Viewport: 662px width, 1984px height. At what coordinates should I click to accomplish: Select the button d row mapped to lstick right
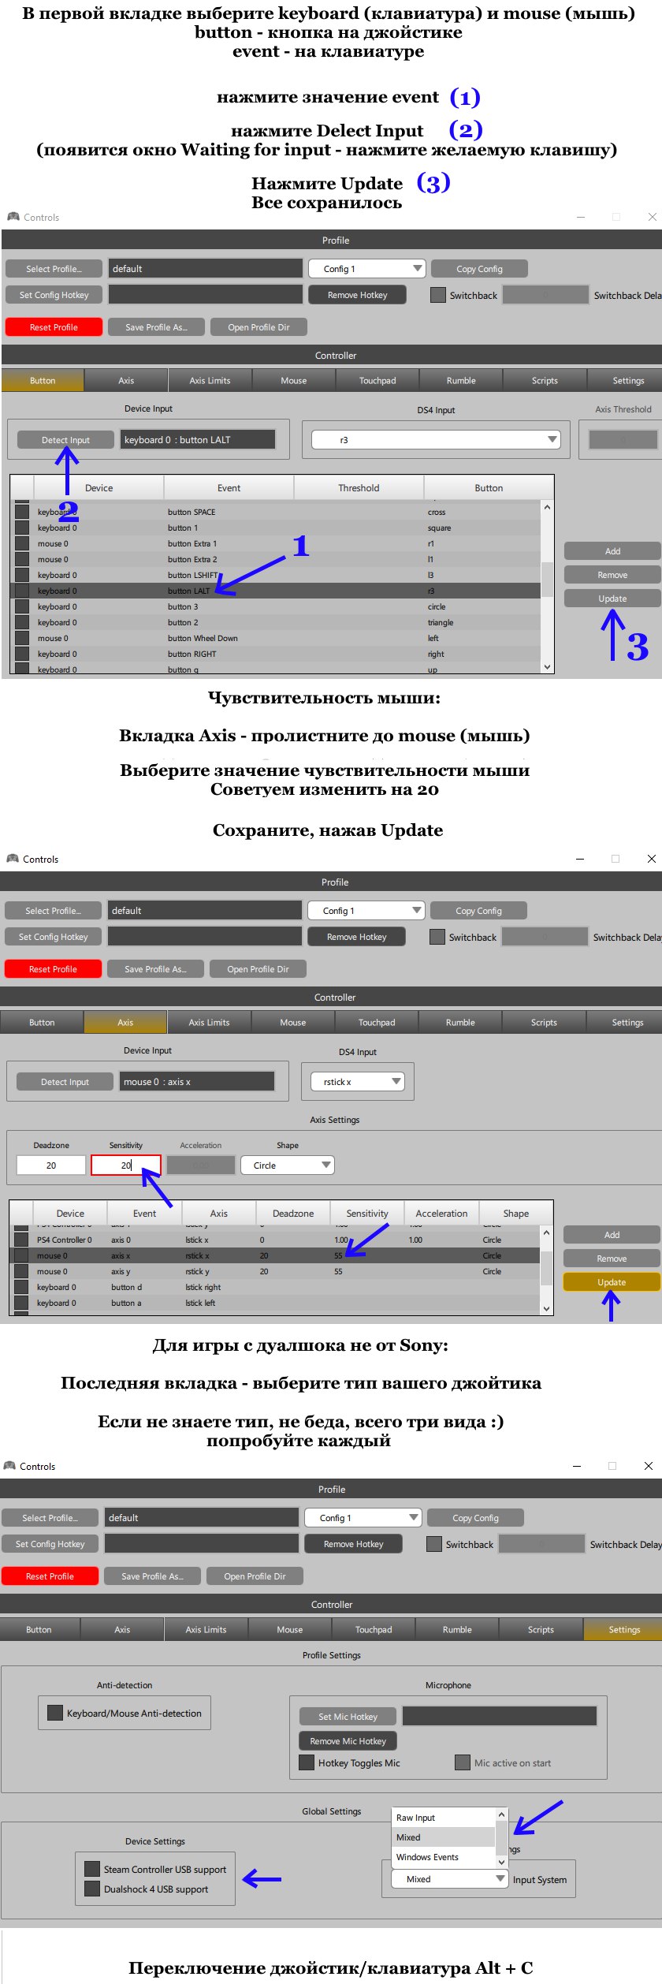[275, 1287]
